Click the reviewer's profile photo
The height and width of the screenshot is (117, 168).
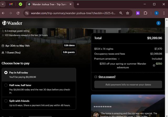pyautogui.click(x=96, y=115)
